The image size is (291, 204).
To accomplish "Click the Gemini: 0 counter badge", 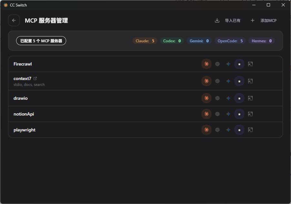I will (199, 41).
